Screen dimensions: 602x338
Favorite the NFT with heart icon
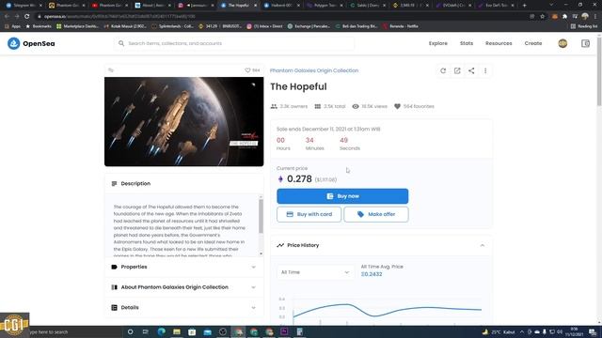click(247, 70)
